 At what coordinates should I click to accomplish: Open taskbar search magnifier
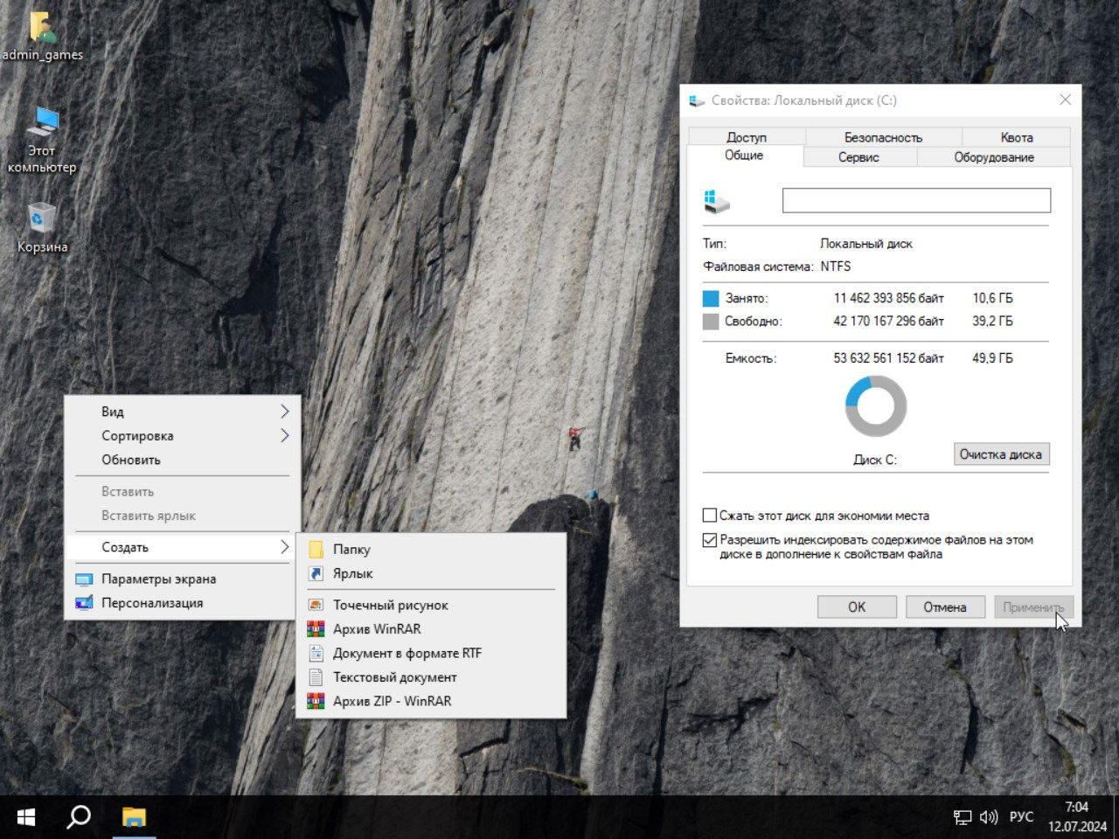(79, 817)
